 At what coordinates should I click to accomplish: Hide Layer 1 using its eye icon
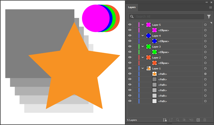(x=130, y=68)
